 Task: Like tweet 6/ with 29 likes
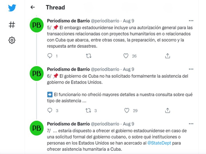[x=127, y=110]
